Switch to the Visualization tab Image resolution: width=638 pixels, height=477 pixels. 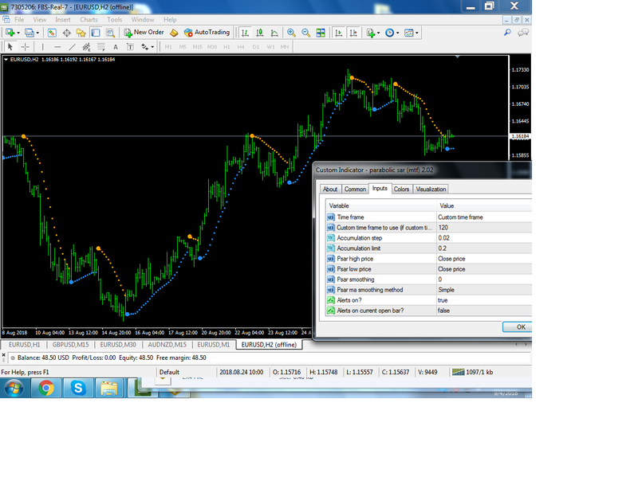(431, 189)
